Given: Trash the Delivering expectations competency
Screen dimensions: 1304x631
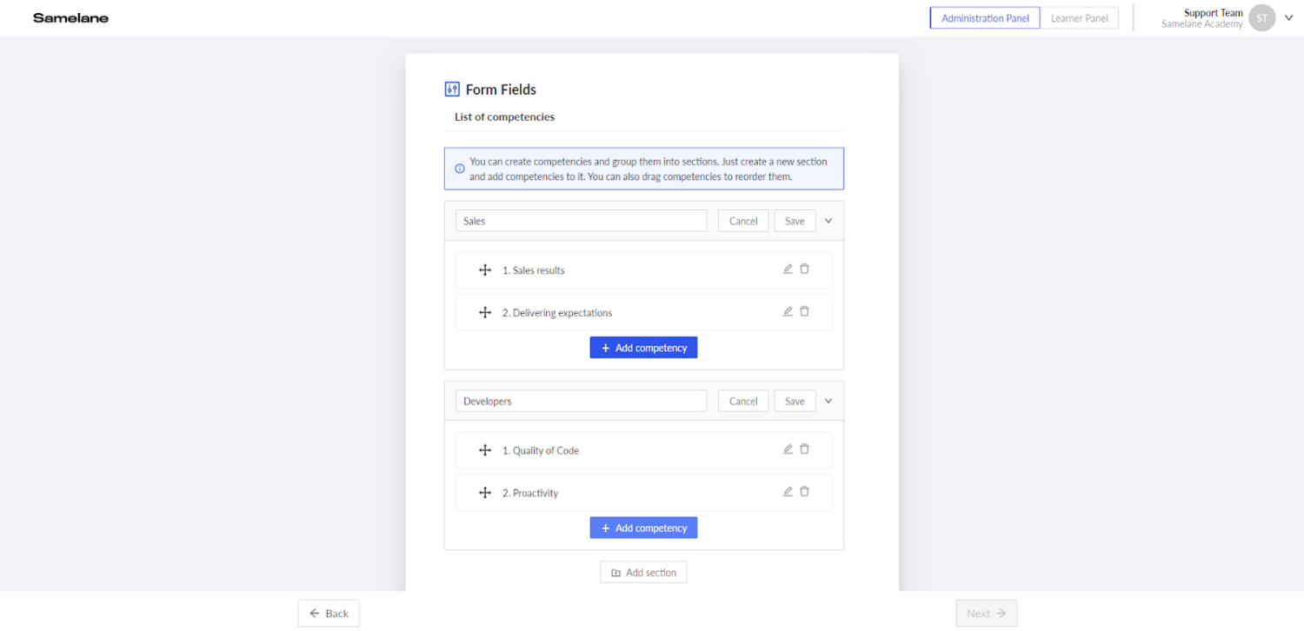Looking at the screenshot, I should coord(804,312).
